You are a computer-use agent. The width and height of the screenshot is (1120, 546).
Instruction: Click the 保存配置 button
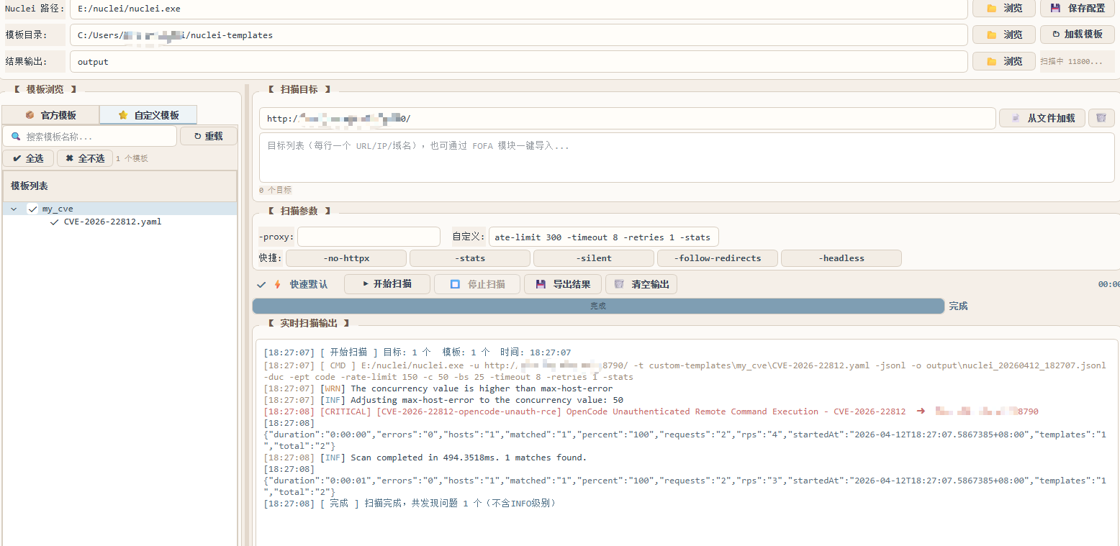(x=1078, y=9)
